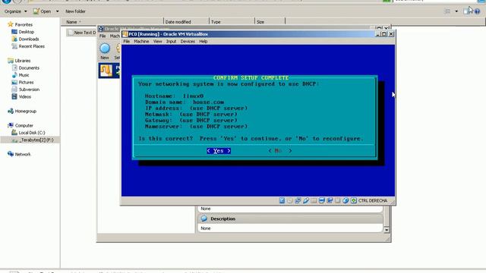Select the New Text Document file in the list

[82, 33]
